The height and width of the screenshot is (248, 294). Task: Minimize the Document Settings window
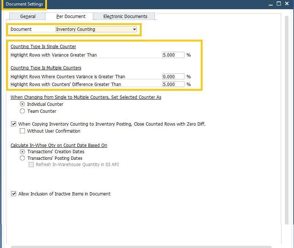pos(271,4)
